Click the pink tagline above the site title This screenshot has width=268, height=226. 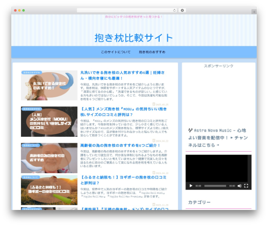point(134,17)
